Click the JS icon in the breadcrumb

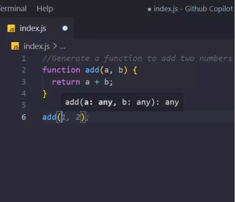click(x=15, y=46)
